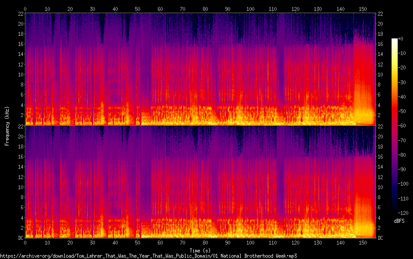
Task: Click the 4 kHz label on upper channel's right axis
Action: [x=380, y=105]
